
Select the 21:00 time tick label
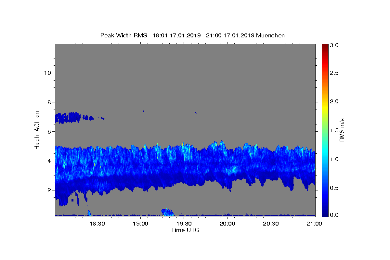click(314, 224)
